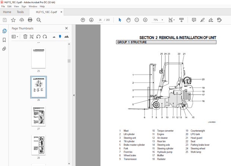Select the highlighter pen tool
The width and height of the screenshot is (231, 166).
[x=202, y=20]
